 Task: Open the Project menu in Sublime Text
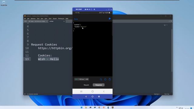(x=55, y=18)
